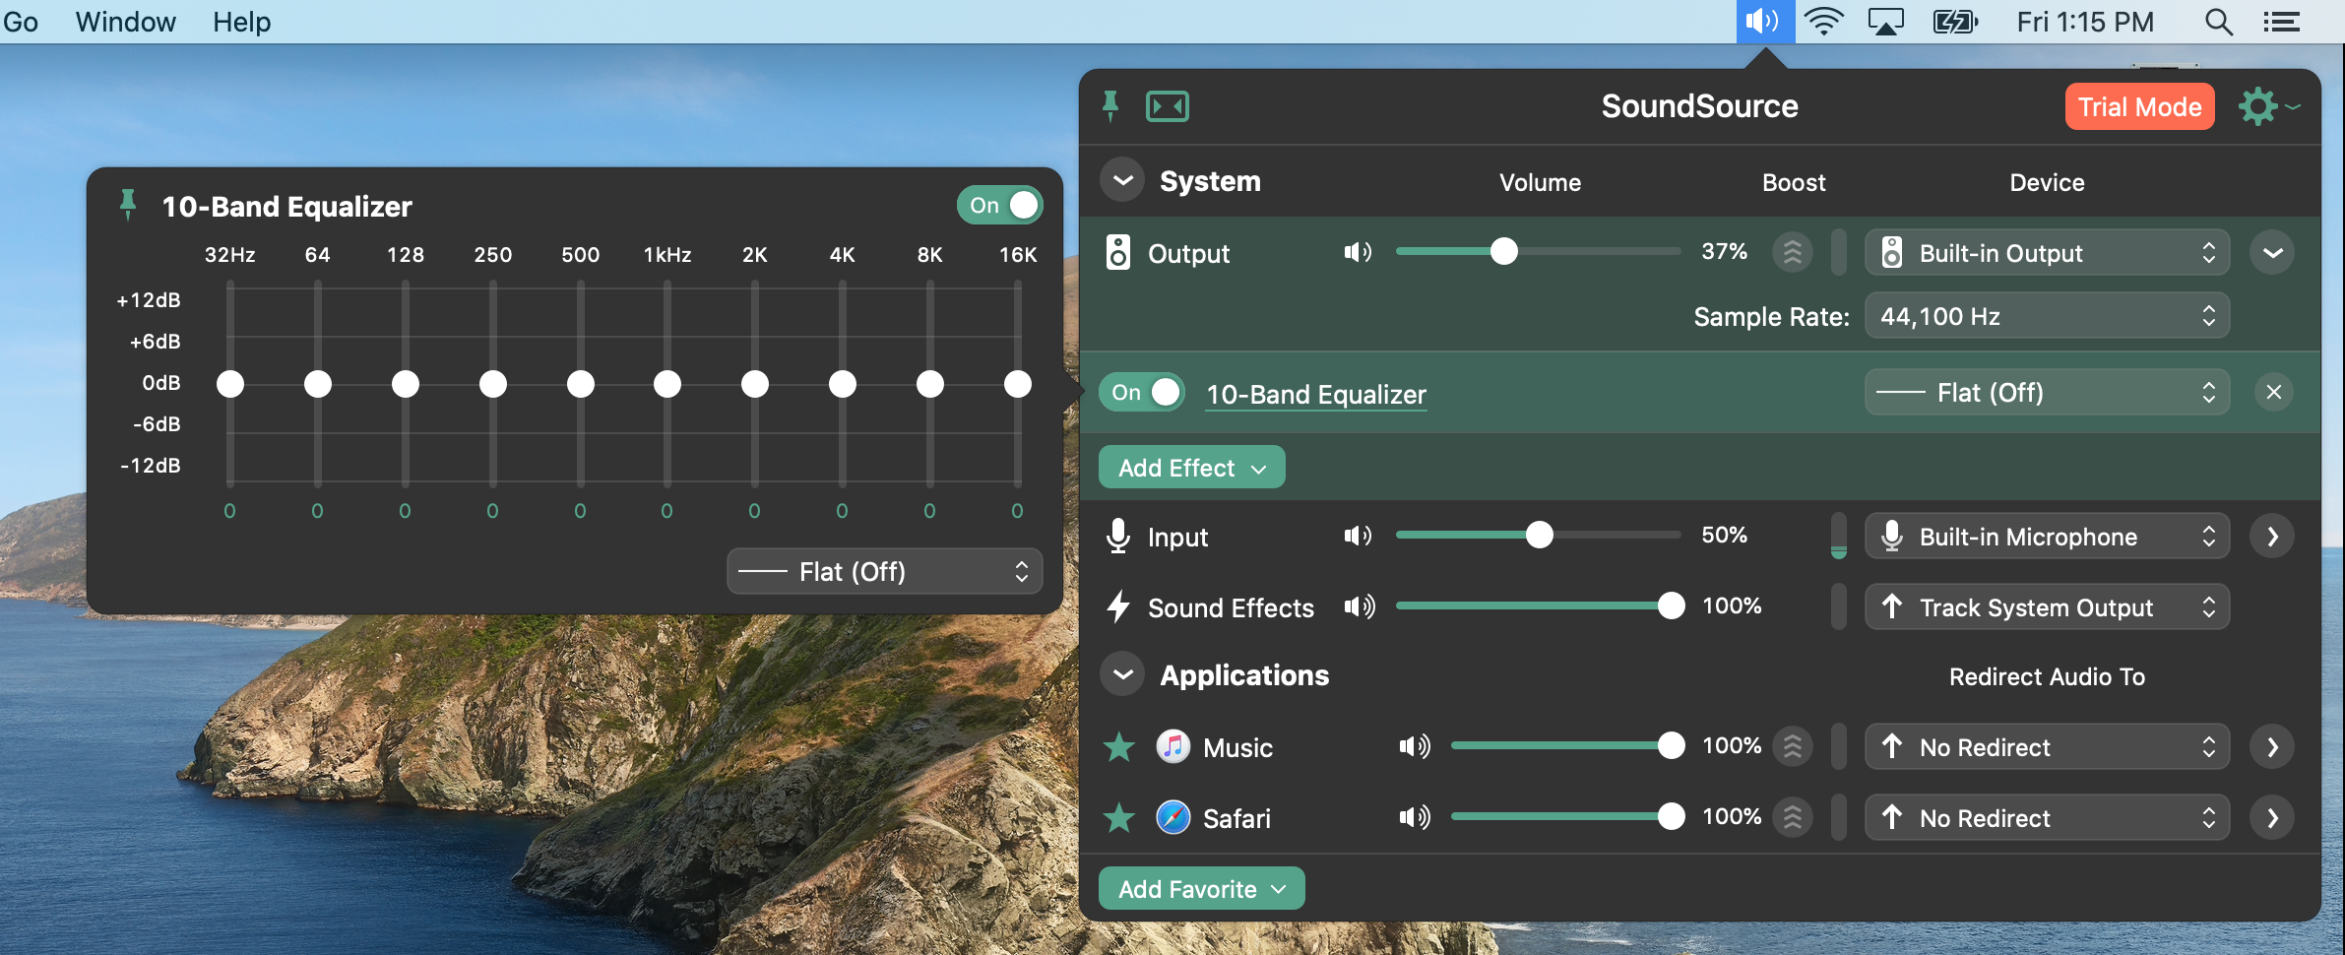Click the Sound Effects lightning bolt icon
The image size is (2345, 955).
tap(1117, 606)
